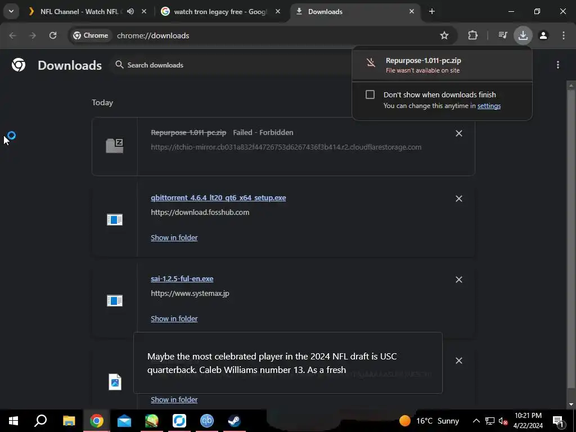Image resolution: width=576 pixels, height=432 pixels.
Task: Open the profile avatar icon
Action: point(543,35)
